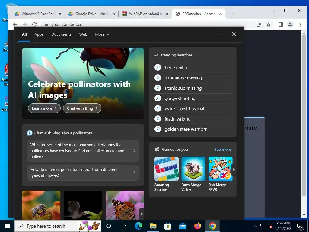Screen dimensions: 309x232
Task: Expand the More filter dropdown
Action: coord(102,34)
